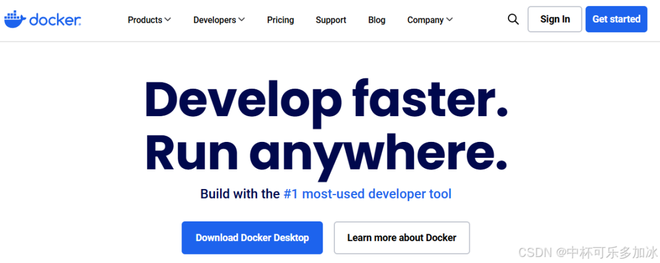
Task: Expand the chevron next to Developers
Action: point(241,20)
